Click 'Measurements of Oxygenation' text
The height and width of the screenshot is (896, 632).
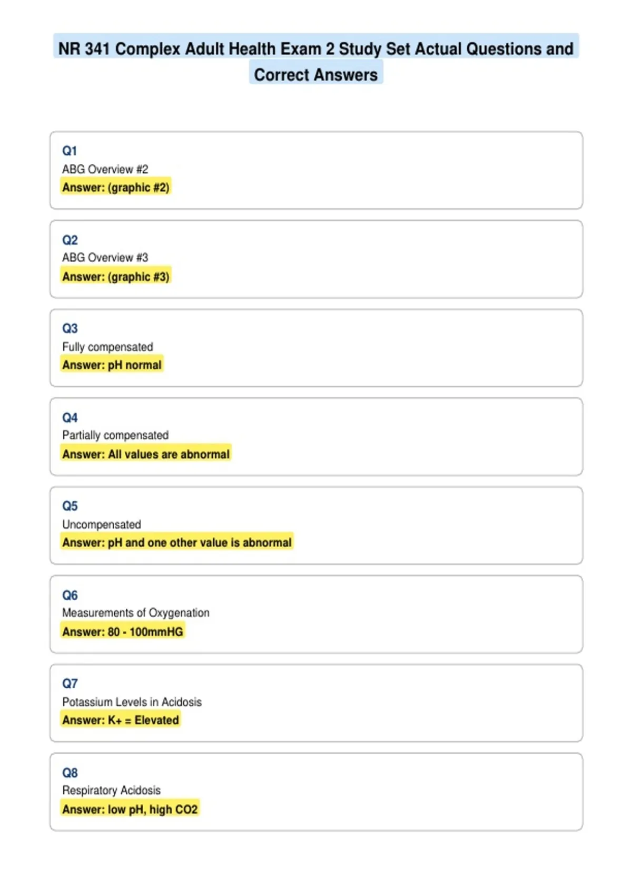[x=136, y=613]
